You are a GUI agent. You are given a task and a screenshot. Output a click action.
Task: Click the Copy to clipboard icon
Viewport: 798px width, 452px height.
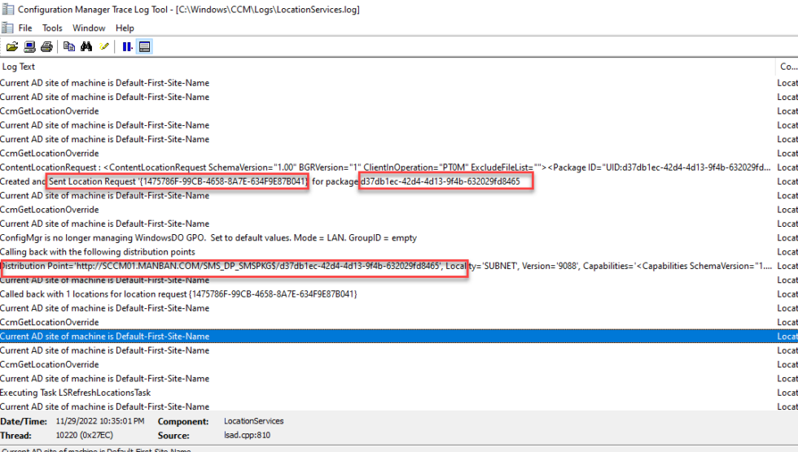(x=69, y=46)
